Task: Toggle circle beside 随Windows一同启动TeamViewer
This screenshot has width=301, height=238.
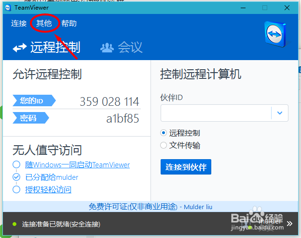Action: coord(16,164)
